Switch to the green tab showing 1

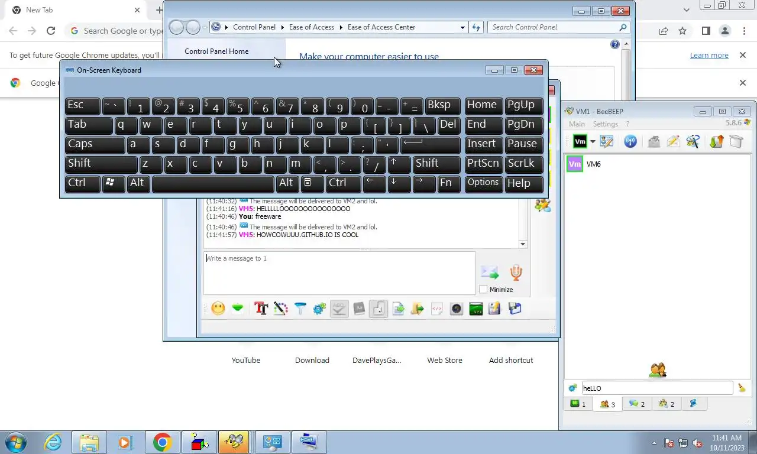click(x=578, y=404)
